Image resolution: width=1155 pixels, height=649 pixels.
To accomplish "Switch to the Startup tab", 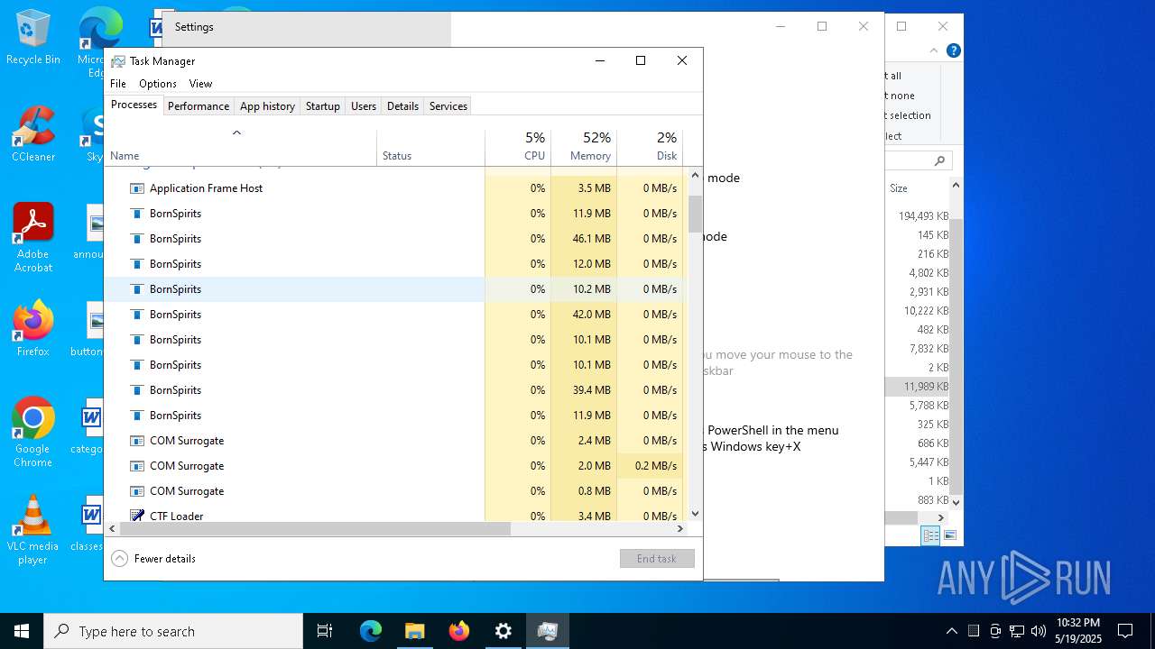I will 322,106.
